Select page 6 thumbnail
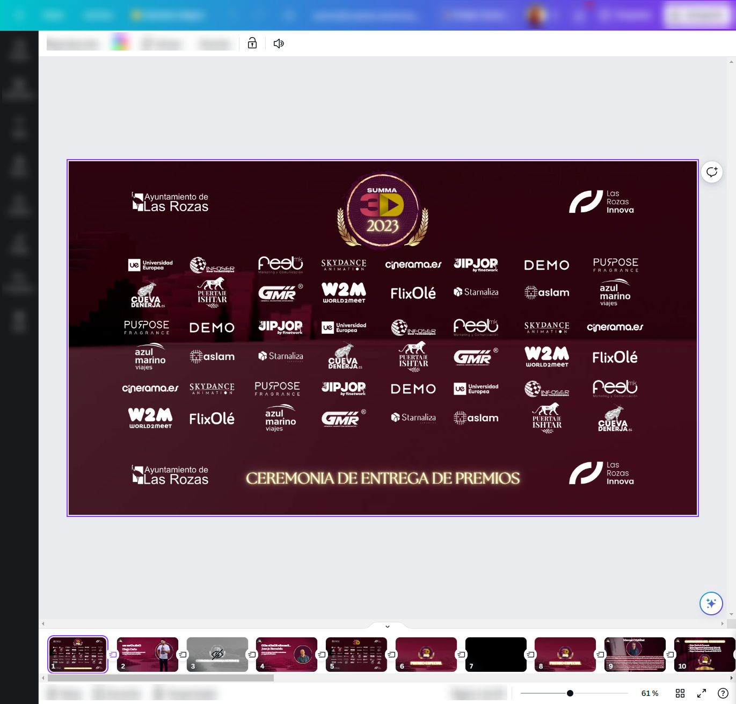The width and height of the screenshot is (736, 704). pyautogui.click(x=426, y=655)
